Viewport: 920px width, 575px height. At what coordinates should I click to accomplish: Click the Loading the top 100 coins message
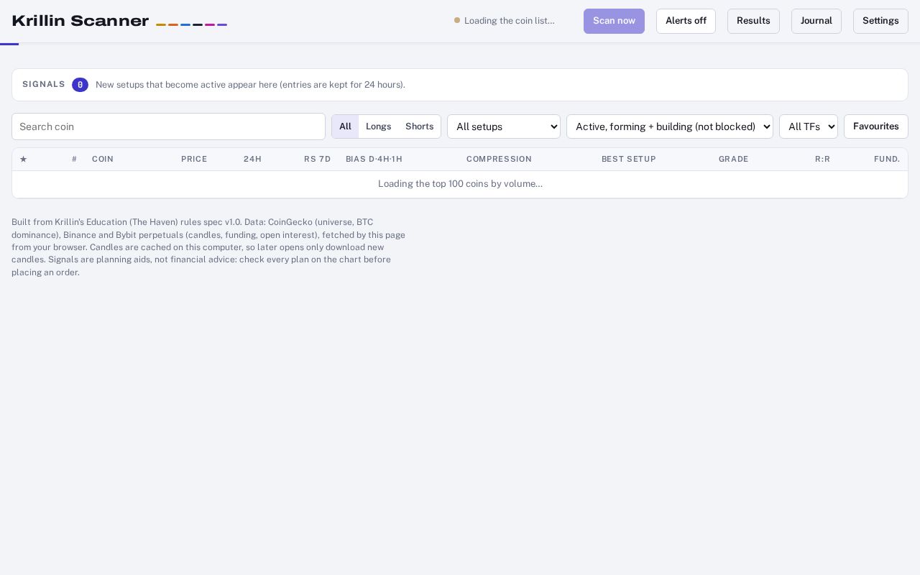[460, 184]
